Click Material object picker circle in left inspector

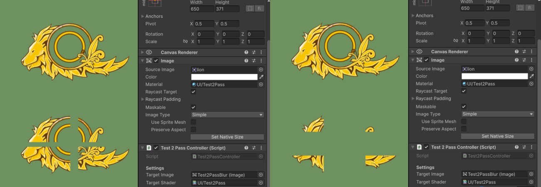261,84
